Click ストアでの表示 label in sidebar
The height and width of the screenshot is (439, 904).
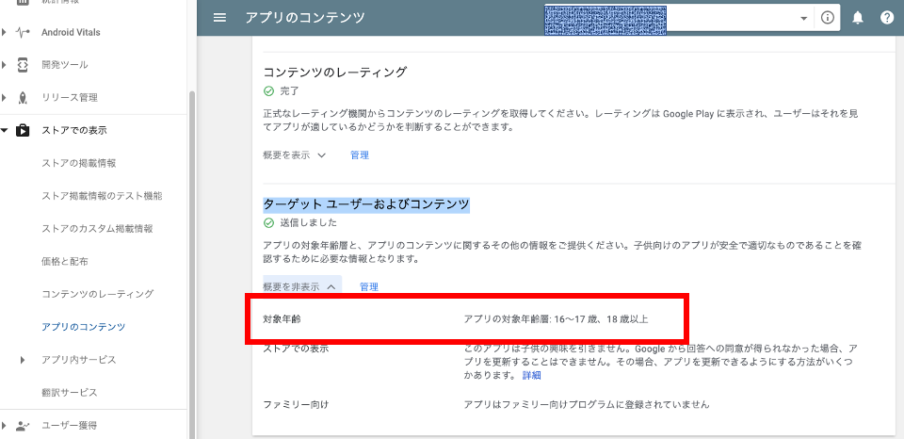coord(74,130)
